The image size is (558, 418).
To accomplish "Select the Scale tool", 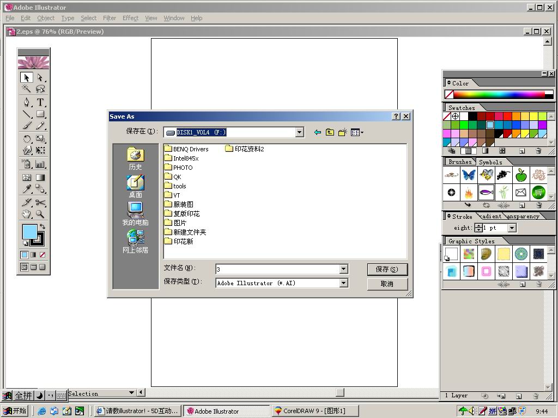I will [40, 139].
